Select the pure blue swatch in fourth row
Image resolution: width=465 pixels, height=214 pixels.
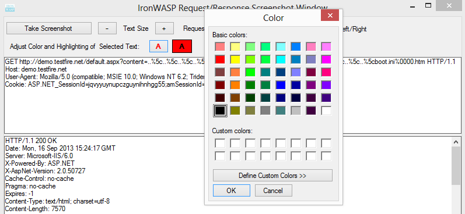point(281,85)
